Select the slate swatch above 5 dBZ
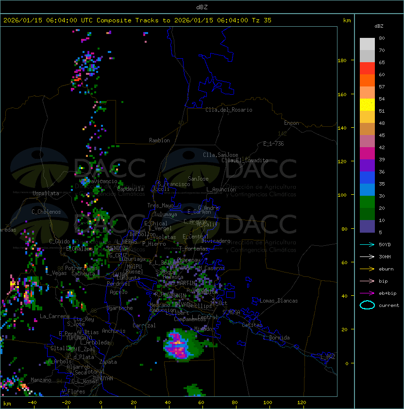 (x=367, y=226)
